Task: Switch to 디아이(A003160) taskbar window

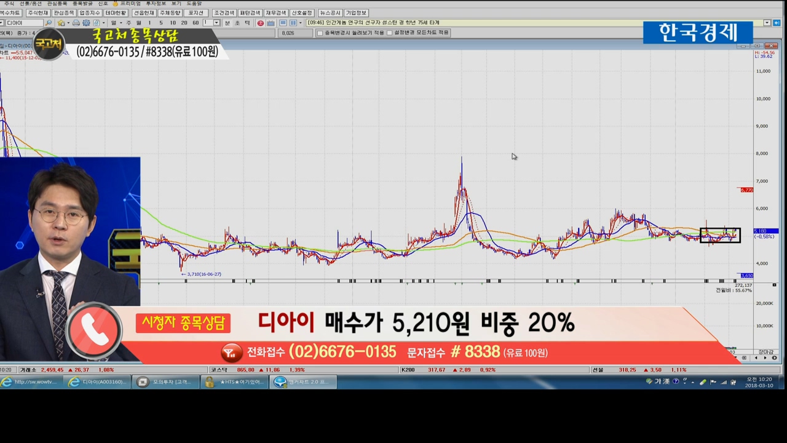Action: [98, 382]
